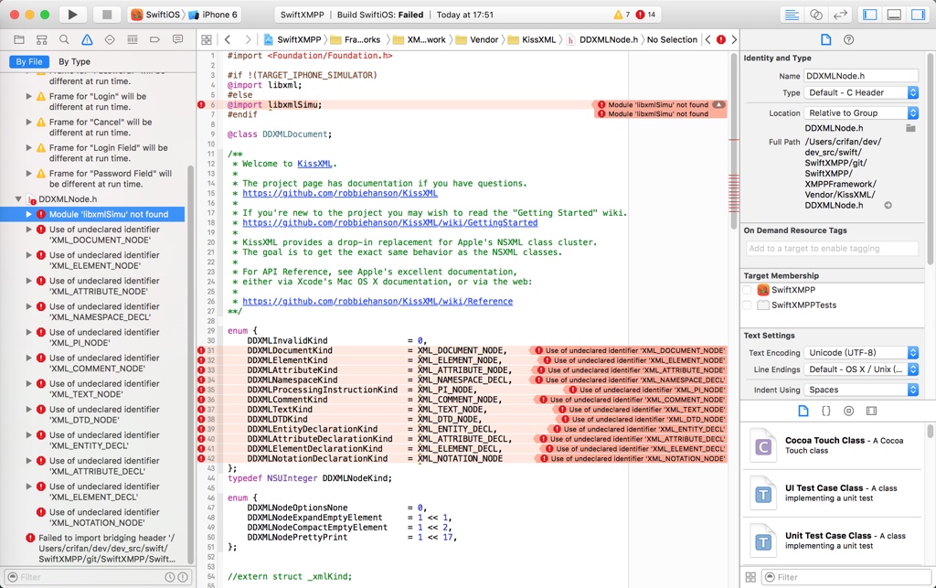The width and height of the screenshot is (936, 588).
Task: Click the Run (play) button
Action: (72, 15)
